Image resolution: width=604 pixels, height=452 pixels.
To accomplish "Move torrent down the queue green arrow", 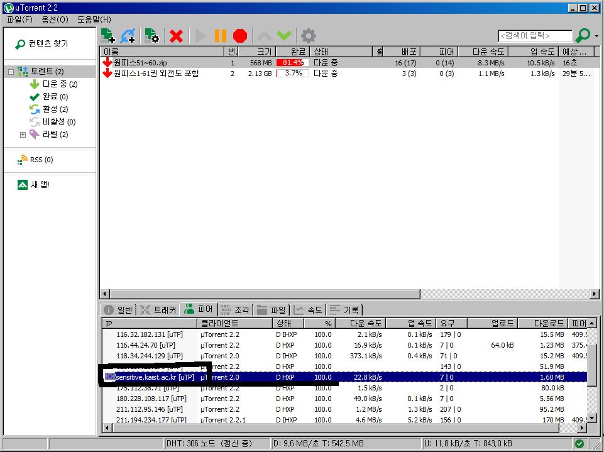I will coord(284,36).
